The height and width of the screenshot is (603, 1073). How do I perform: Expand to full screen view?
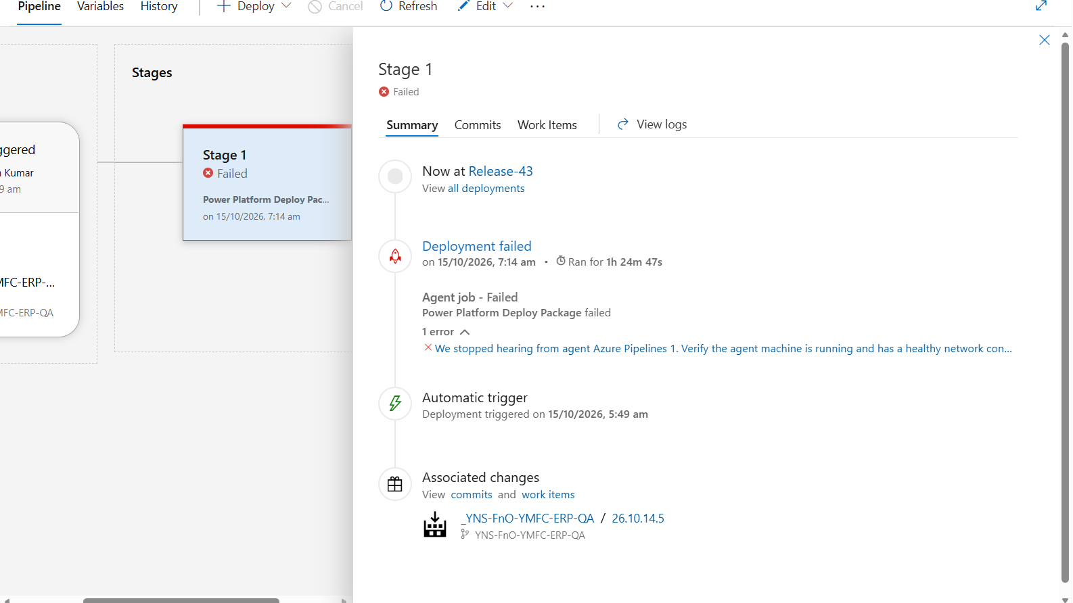click(1041, 6)
